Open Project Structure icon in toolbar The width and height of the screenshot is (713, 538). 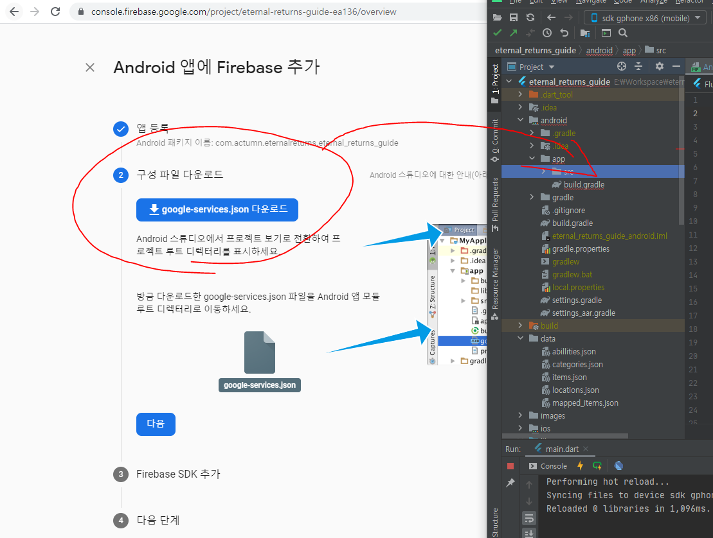point(585,33)
